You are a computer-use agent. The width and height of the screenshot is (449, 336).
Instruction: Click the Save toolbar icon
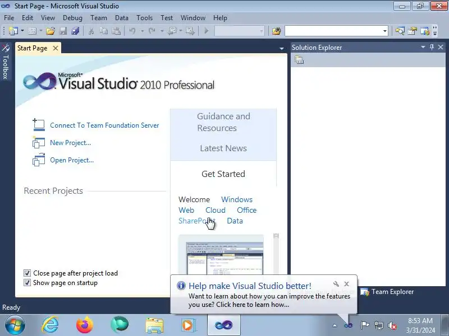(x=63, y=31)
